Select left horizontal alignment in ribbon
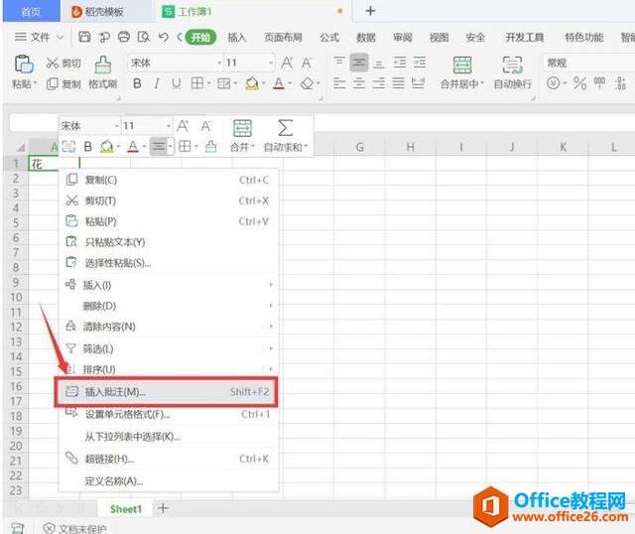Screen dimensions: 635x534 click(339, 83)
